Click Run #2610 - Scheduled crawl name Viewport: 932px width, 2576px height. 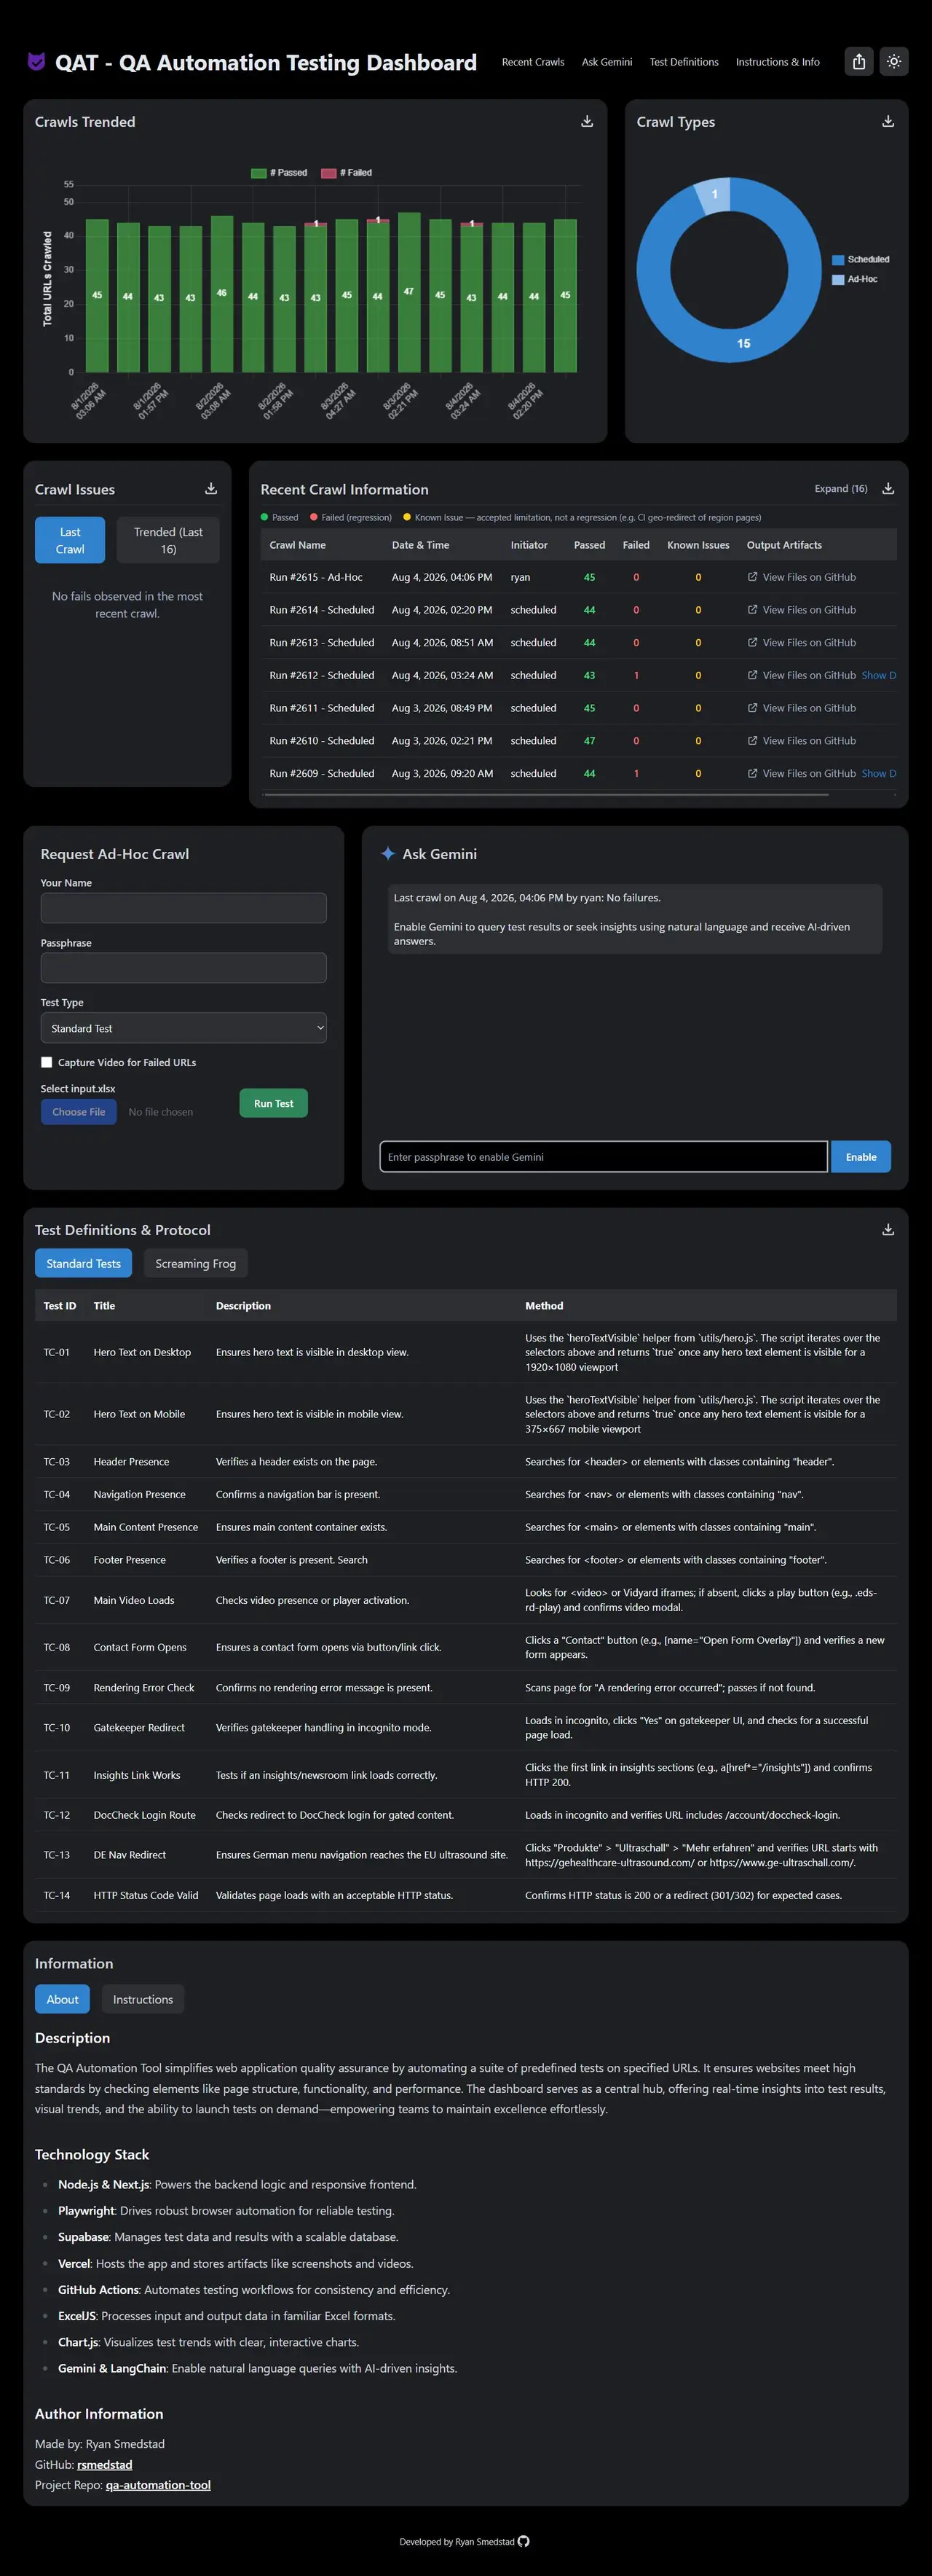point(322,741)
